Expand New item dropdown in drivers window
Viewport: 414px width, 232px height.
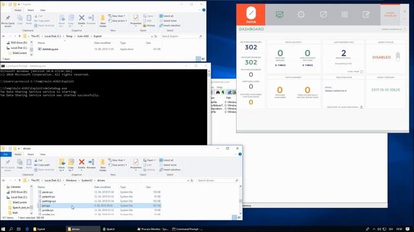(116, 160)
